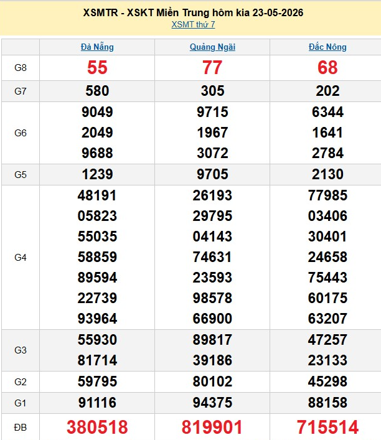Click the G7 value 580
This screenshot has width=381, height=440.
tap(97, 91)
